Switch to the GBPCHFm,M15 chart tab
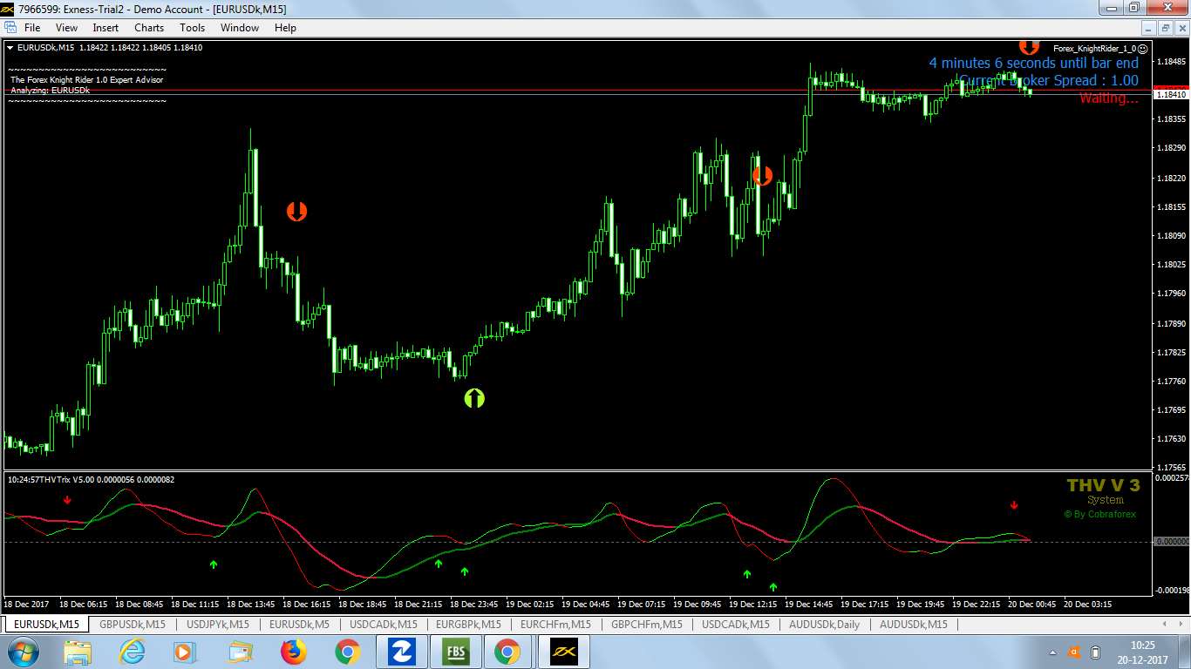 click(647, 625)
